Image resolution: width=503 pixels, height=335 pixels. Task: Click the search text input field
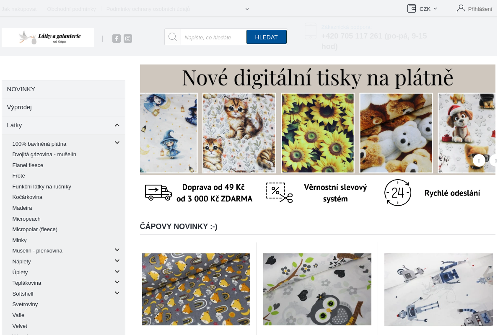tap(213, 37)
